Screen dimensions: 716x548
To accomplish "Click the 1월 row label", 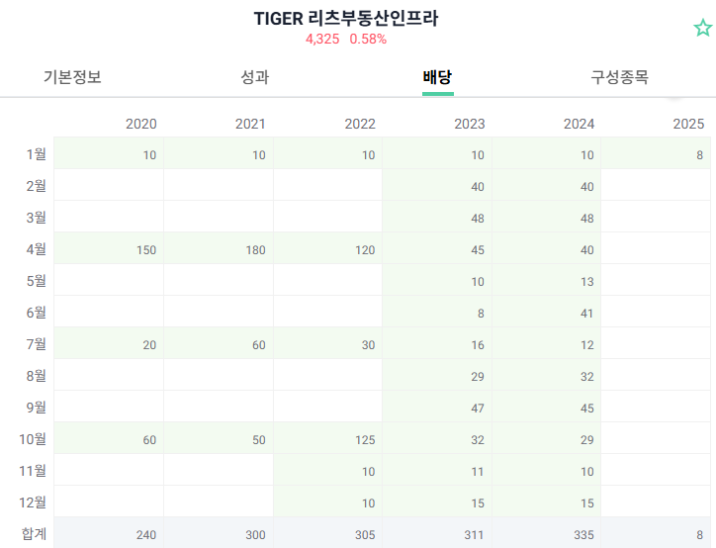I will tap(36, 154).
